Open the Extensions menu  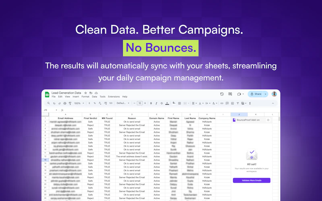tap(114, 96)
